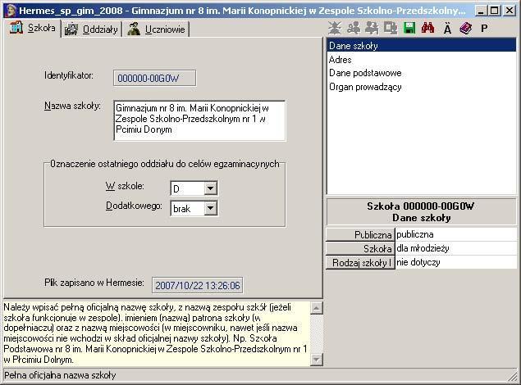Switch to the Szkoła tab
The image size is (521, 385).
pos(33,28)
